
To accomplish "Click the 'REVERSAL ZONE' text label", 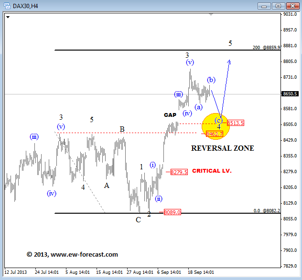I will 223,148.
